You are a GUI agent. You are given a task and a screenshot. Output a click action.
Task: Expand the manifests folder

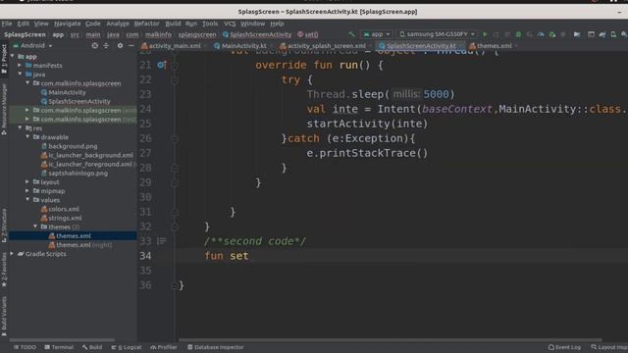(x=20, y=66)
